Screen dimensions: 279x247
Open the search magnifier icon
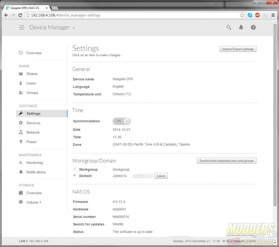coord(229,27)
